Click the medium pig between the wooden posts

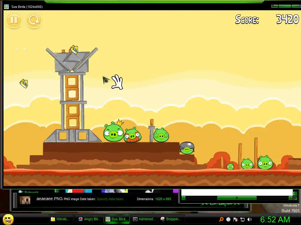pyautogui.click(x=247, y=164)
